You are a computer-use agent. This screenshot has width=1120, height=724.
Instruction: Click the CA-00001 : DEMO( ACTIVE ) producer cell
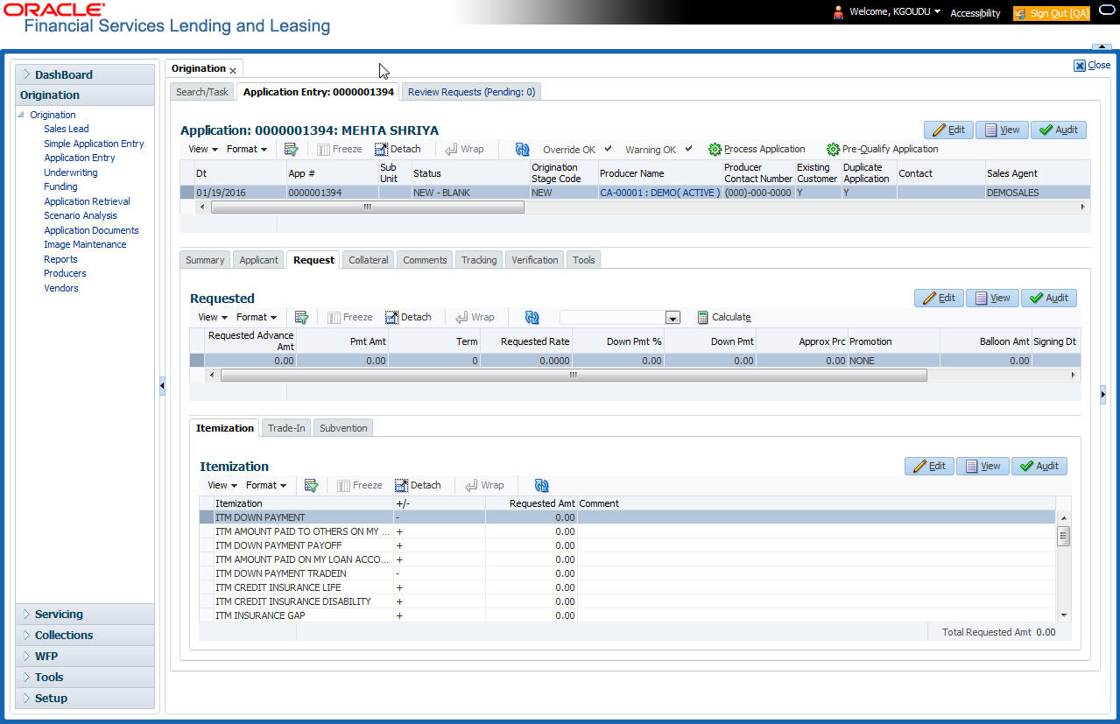pyautogui.click(x=660, y=193)
